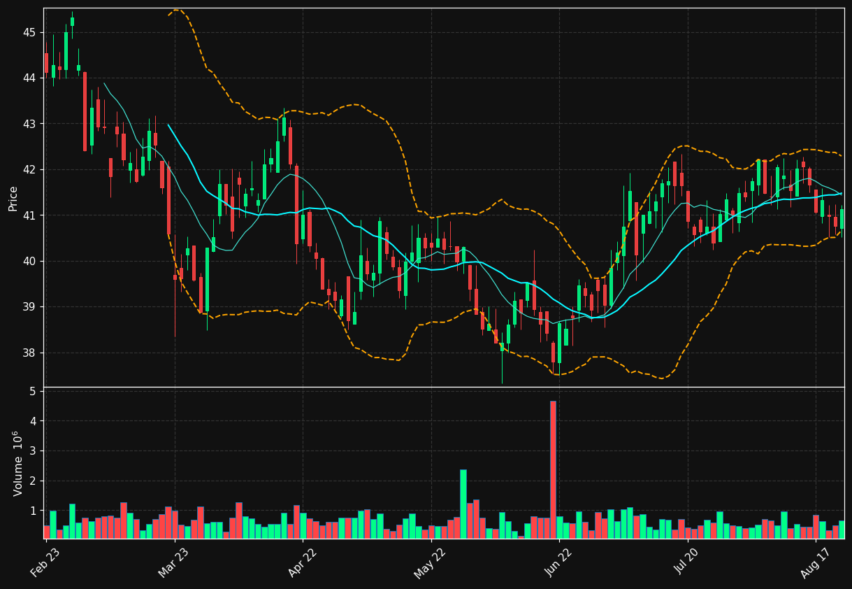Click the 45 tick on the Price axis
This screenshot has height=589, width=852.
(x=30, y=32)
